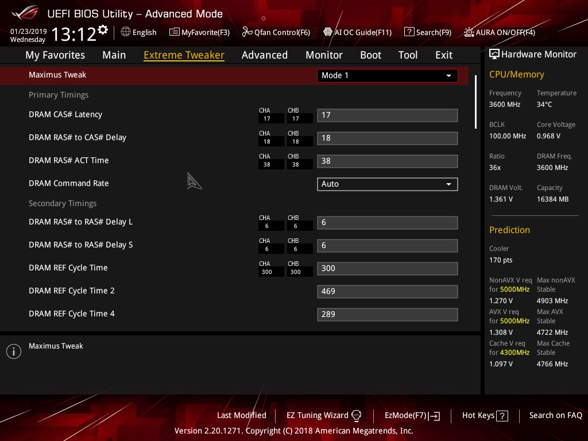588x441 pixels.
Task: Click the DRAM RAS# ACT Time field
Action: tap(388, 161)
